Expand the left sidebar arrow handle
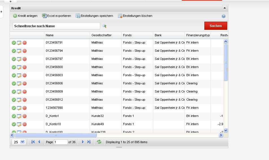 coord(1,12)
